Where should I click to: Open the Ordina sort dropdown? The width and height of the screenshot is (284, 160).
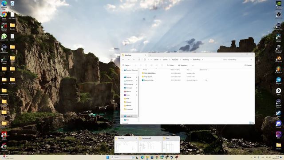170,65
